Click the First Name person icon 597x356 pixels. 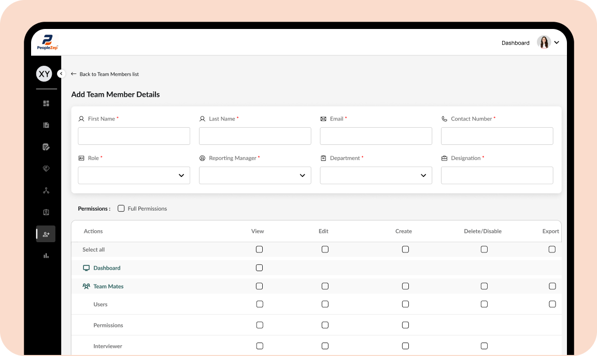[81, 118]
